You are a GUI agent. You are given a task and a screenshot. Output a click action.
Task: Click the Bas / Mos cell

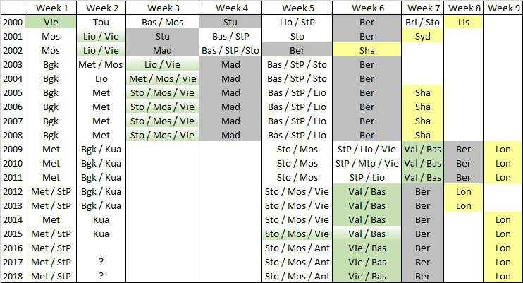pos(162,22)
